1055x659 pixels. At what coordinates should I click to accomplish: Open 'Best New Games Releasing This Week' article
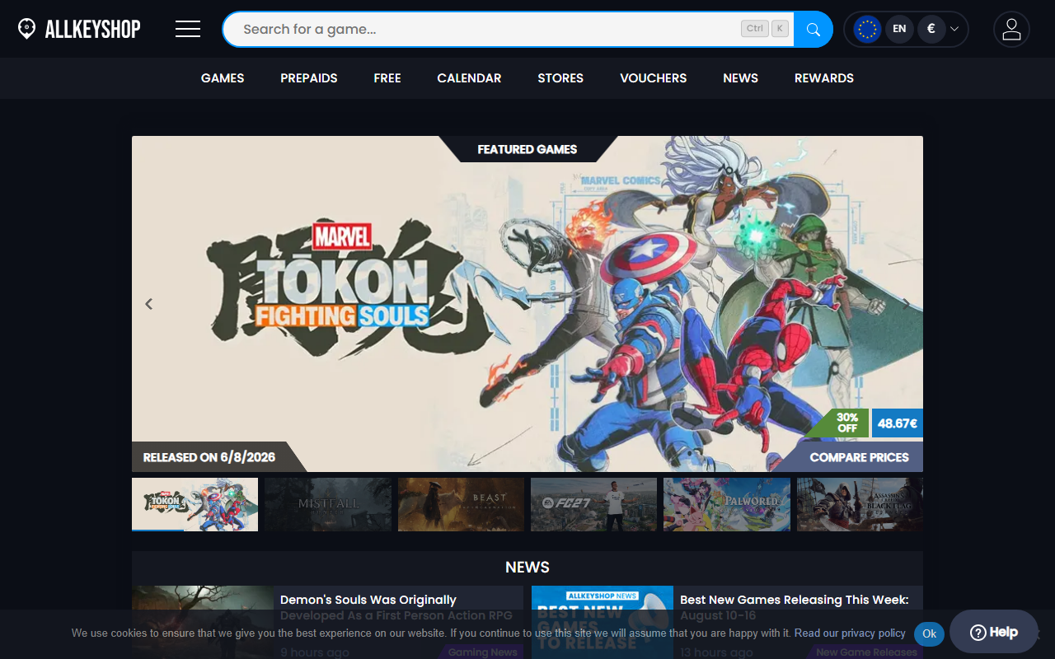[727, 622]
